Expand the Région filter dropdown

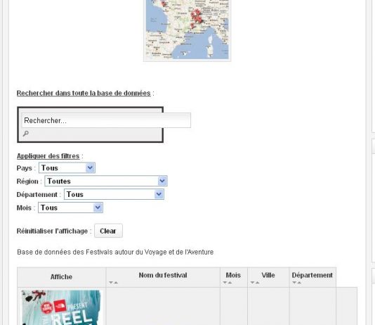click(106, 181)
